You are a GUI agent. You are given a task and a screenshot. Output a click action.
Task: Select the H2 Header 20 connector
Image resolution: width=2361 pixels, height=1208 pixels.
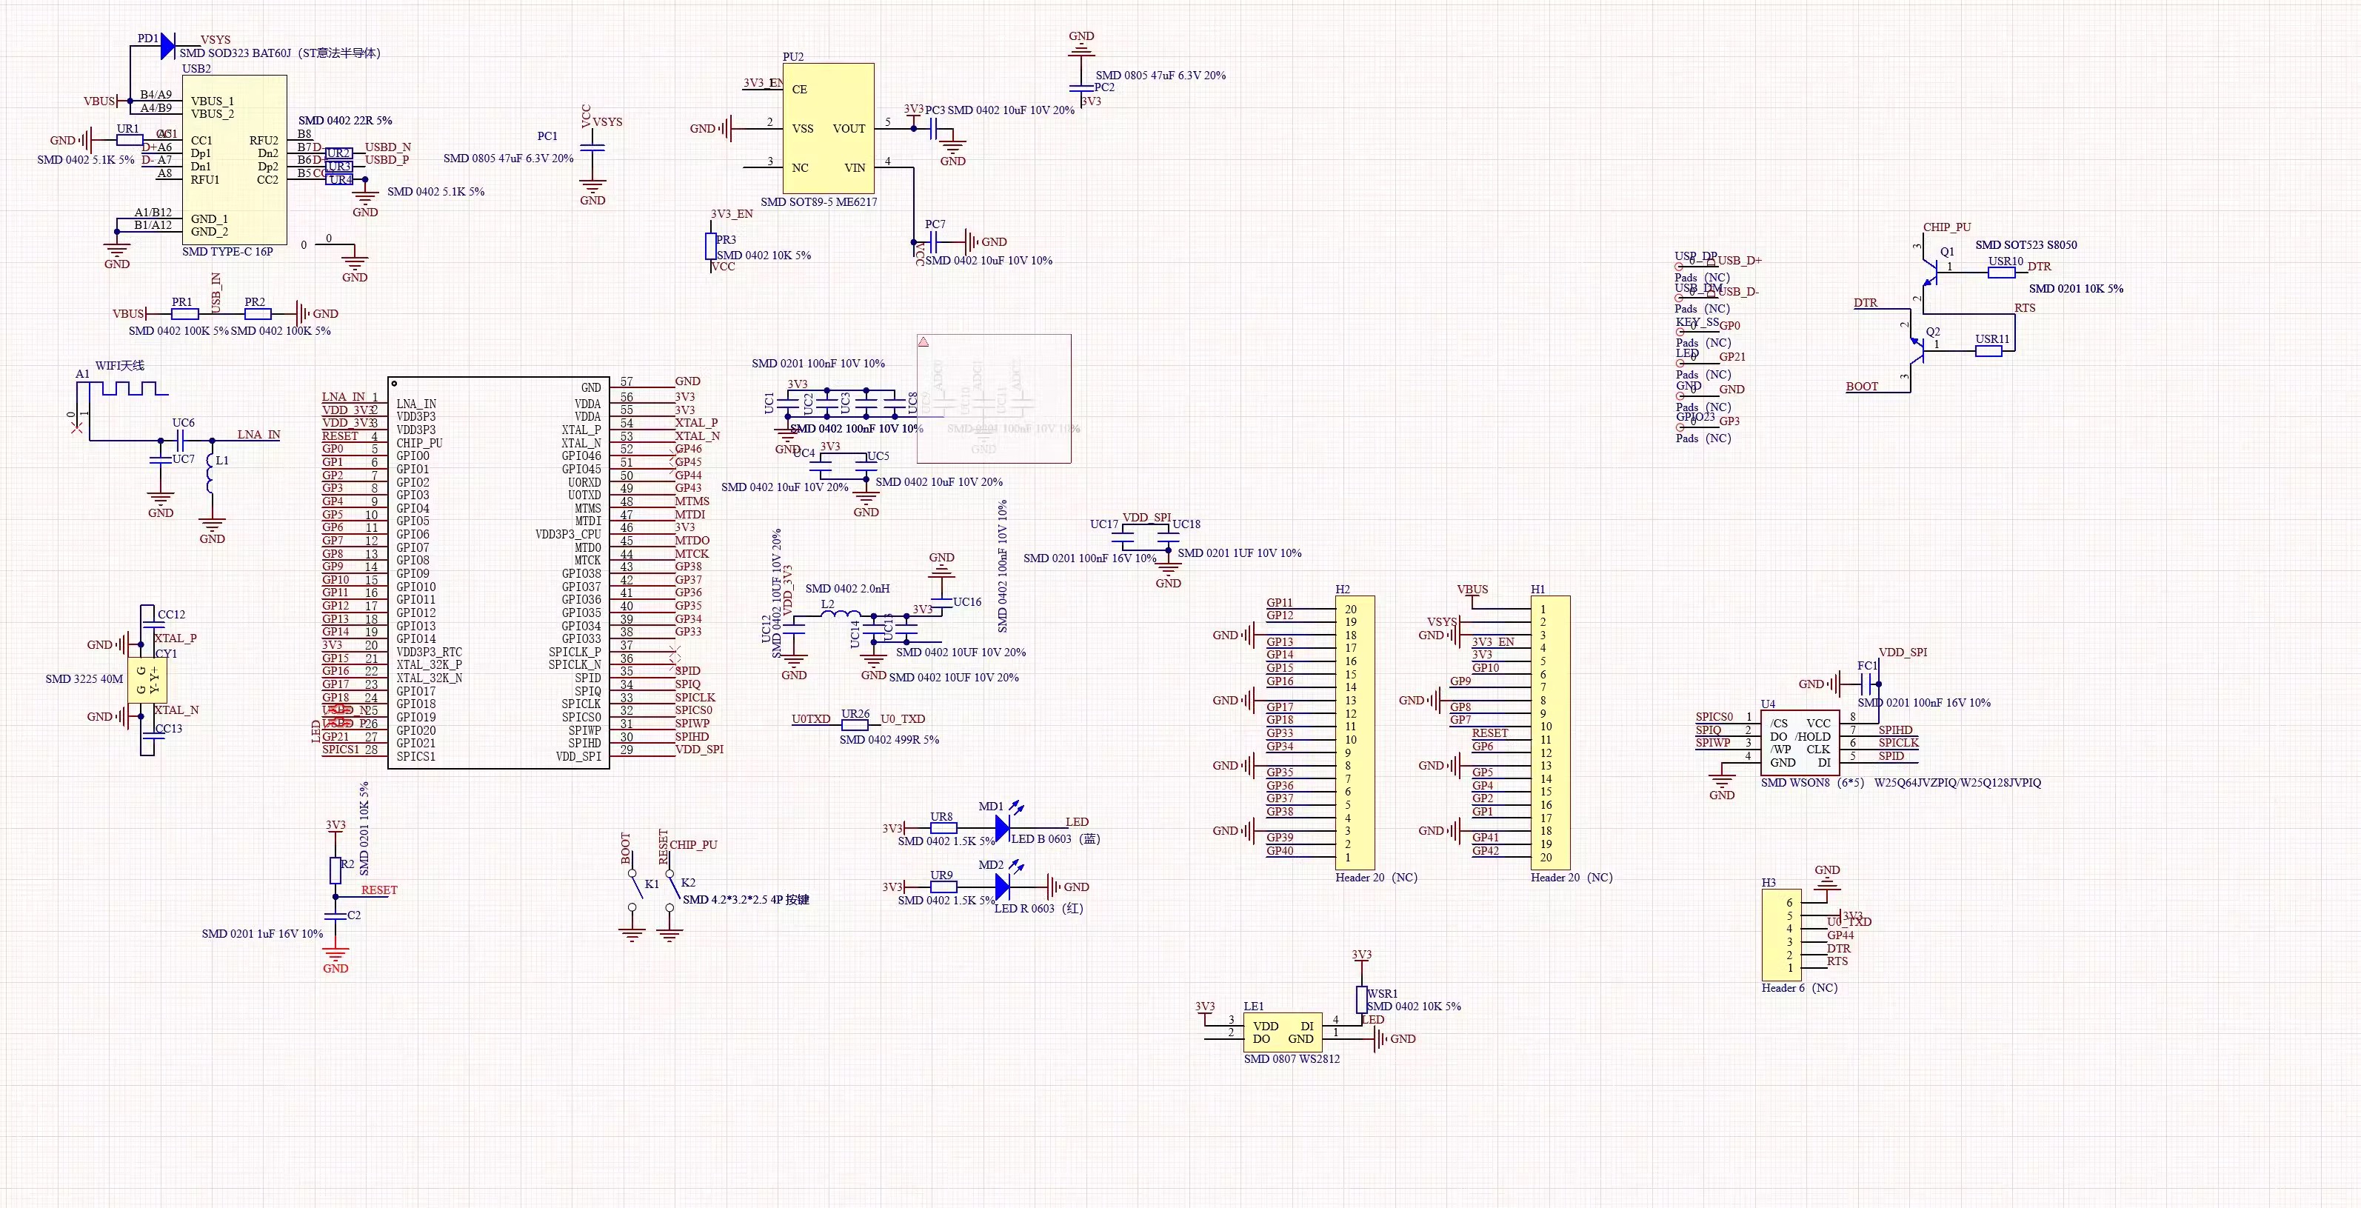[x=1355, y=733]
